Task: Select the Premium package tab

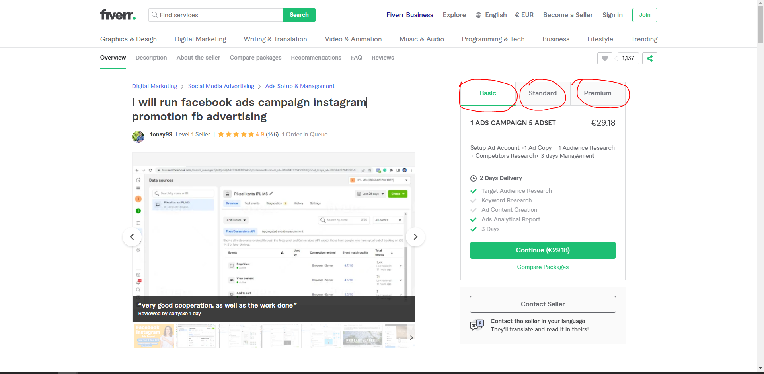Action: (598, 93)
